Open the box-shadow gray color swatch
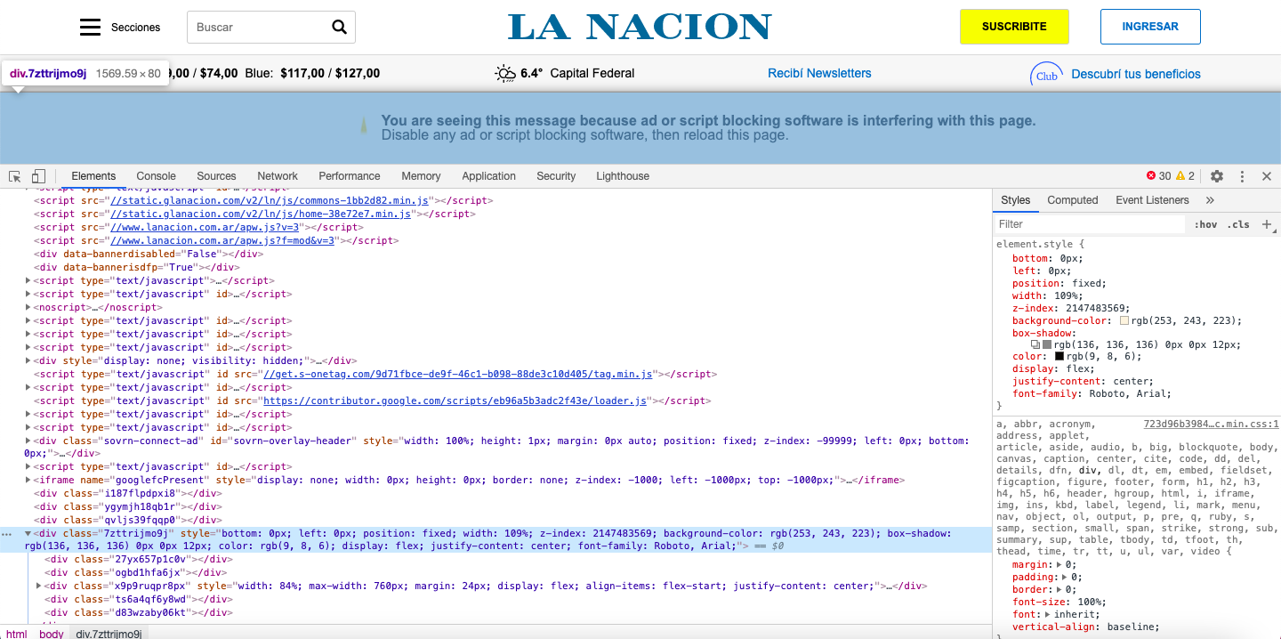1281x639 pixels. pos(1047,344)
